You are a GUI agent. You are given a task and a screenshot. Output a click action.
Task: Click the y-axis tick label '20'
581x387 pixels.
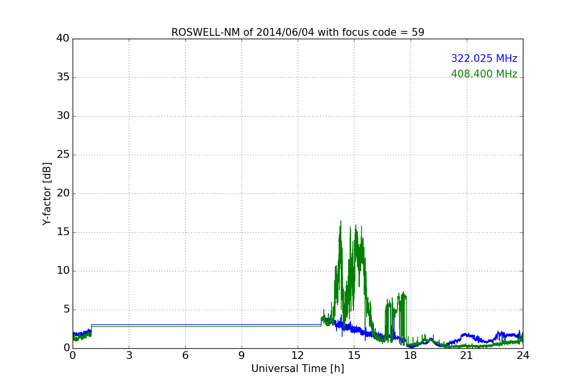(x=63, y=193)
